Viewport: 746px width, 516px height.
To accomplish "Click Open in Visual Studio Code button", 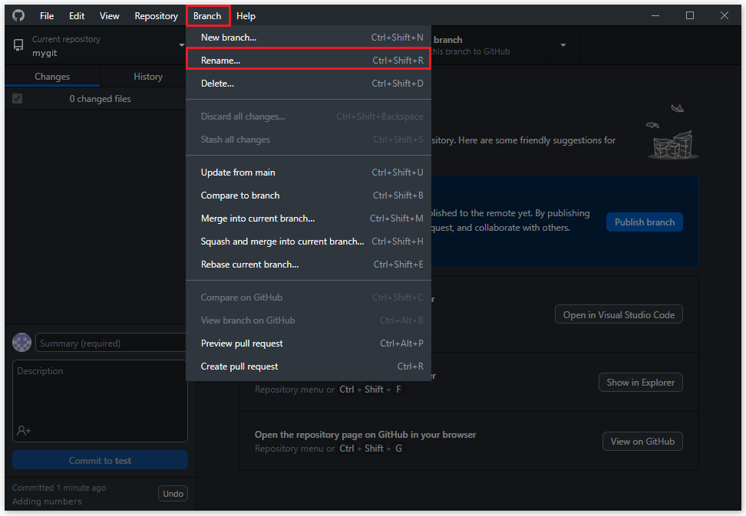I will click(x=618, y=314).
